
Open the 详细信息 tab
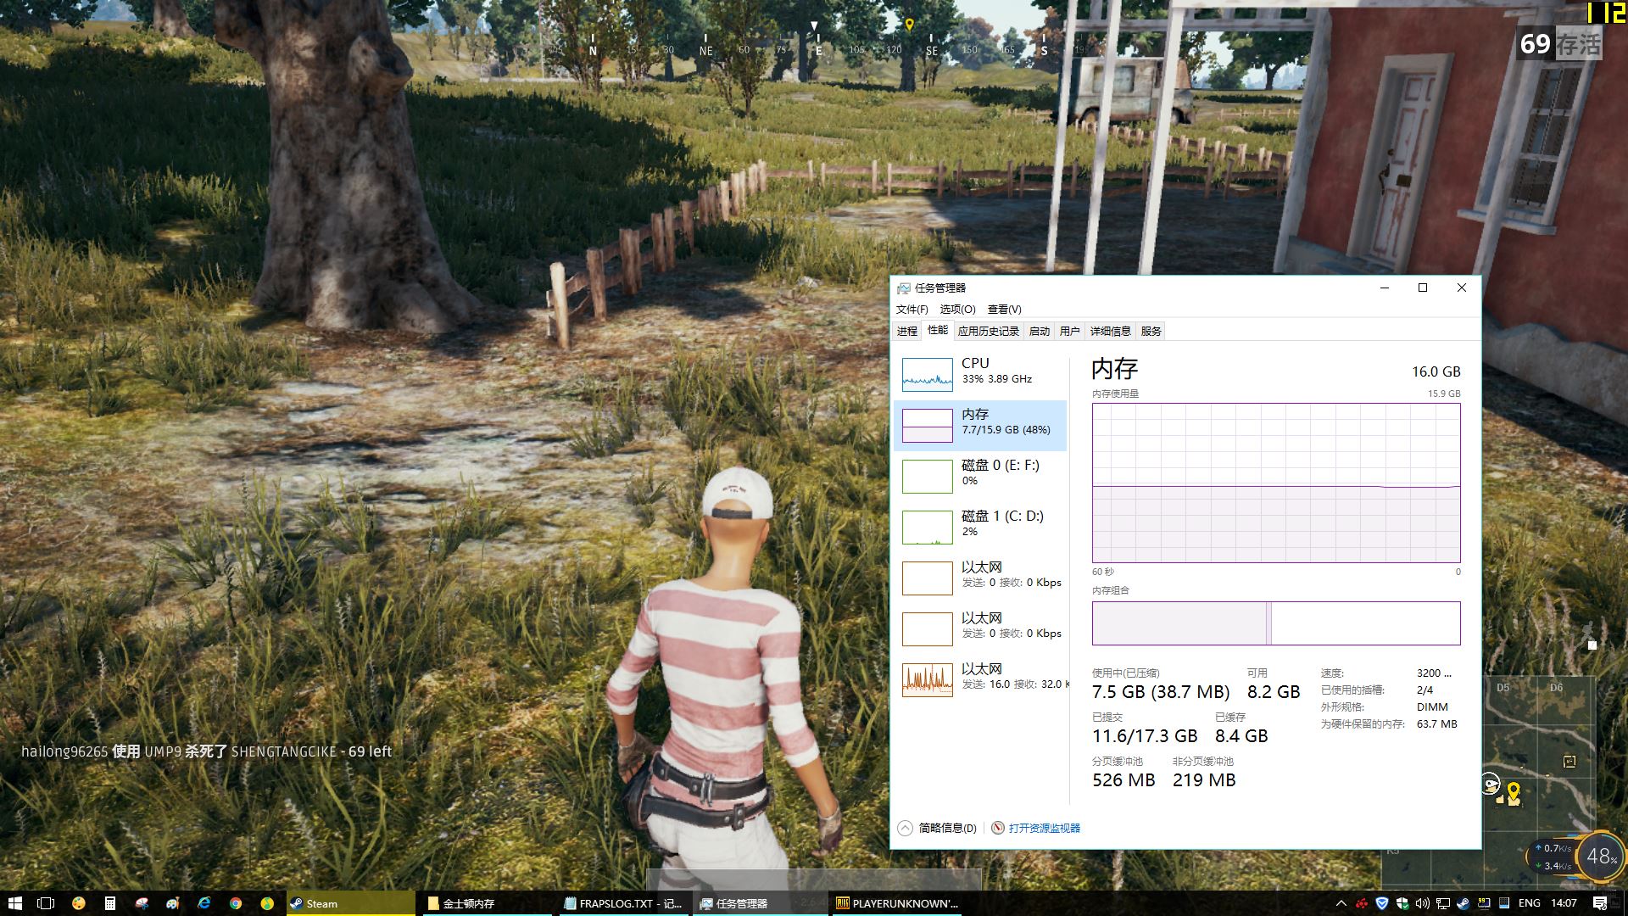coord(1111,332)
